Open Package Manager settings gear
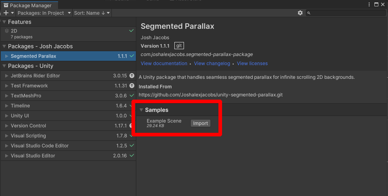The image size is (388, 196). [300, 13]
